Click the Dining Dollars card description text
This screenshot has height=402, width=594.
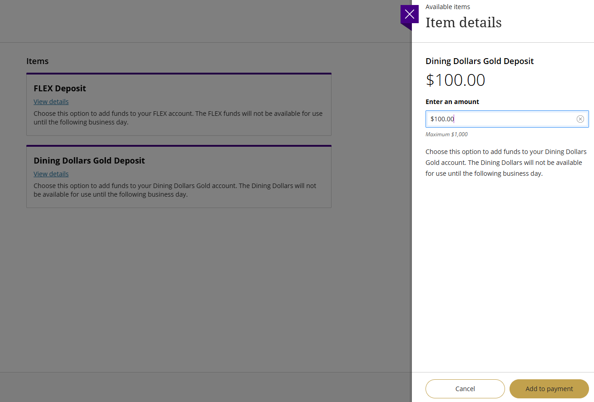coord(175,190)
